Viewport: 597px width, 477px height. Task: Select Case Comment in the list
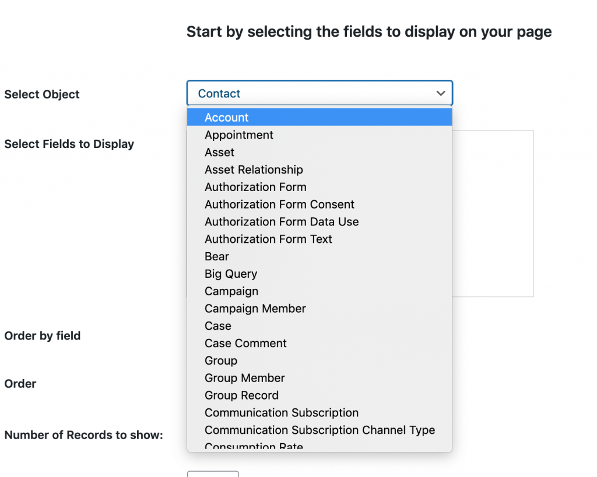point(319,344)
